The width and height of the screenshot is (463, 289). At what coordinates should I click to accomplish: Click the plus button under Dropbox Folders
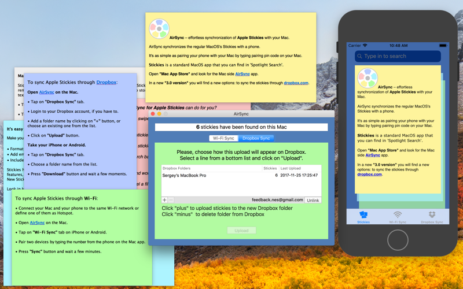(x=164, y=200)
